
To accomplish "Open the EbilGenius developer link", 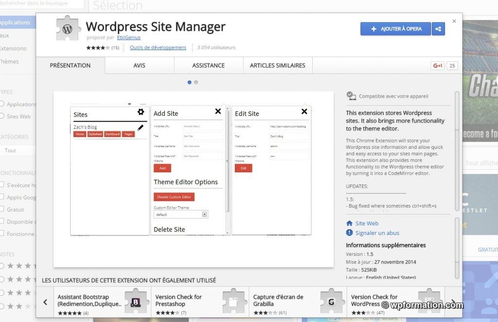I will coord(128,37).
